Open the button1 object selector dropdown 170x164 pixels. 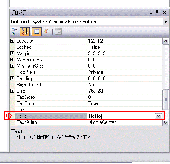tap(165, 22)
